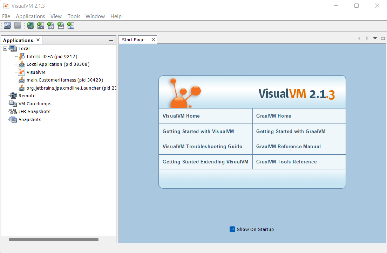Click the IntelliJ IDEA application icon
Screen dimensions: 387x253
[22, 56]
